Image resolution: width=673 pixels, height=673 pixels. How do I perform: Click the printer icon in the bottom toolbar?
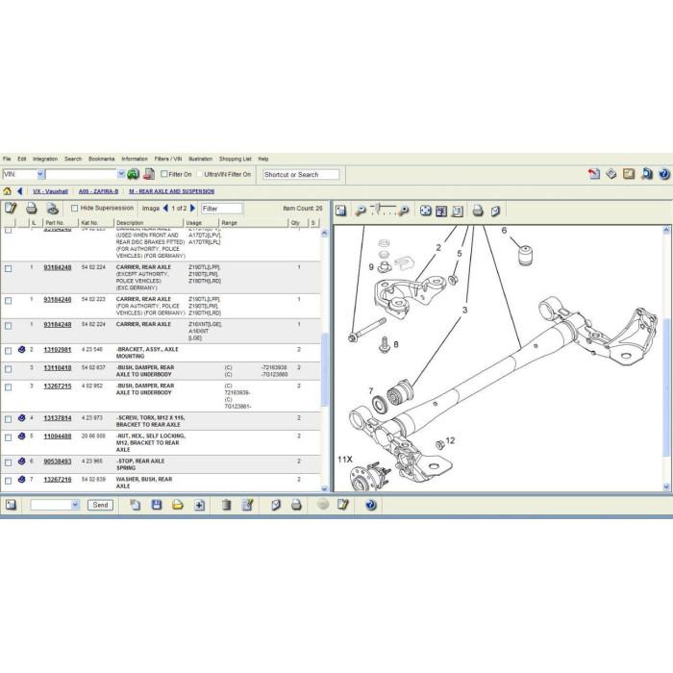296,505
